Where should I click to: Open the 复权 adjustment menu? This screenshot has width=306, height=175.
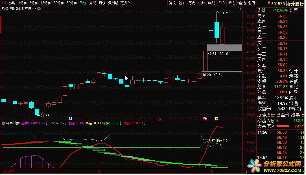tap(172, 3)
